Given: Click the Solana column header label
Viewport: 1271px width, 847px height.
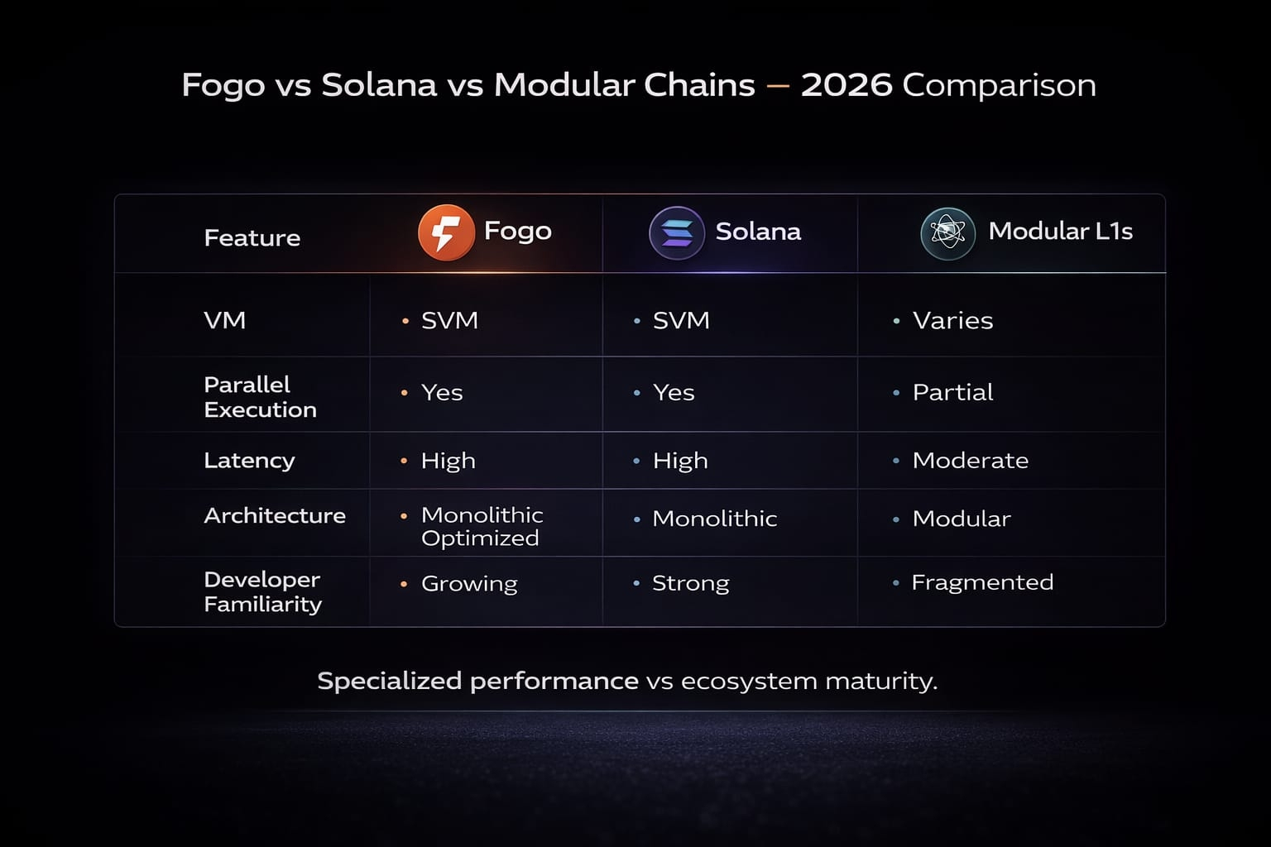Looking at the screenshot, I should [758, 232].
